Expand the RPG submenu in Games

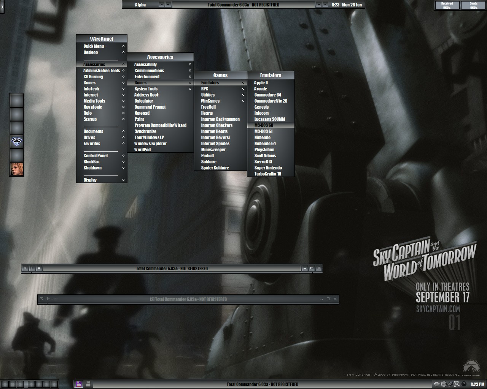click(220, 89)
